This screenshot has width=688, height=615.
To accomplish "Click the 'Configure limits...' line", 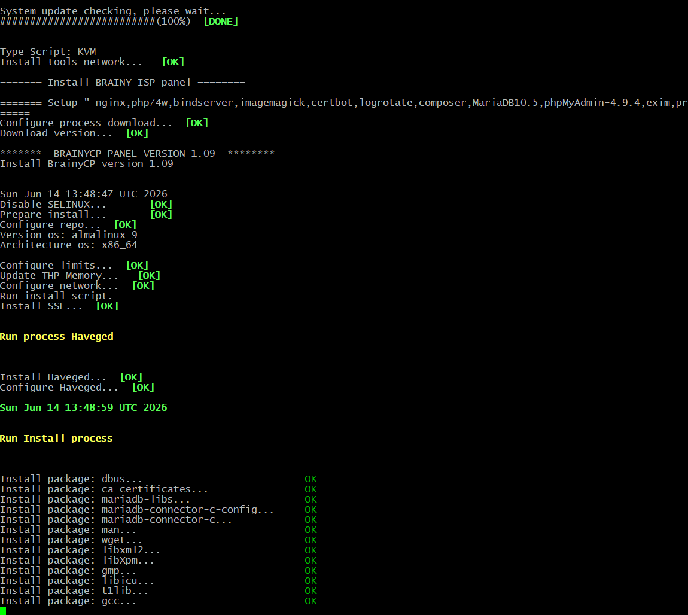I will pos(74,266).
